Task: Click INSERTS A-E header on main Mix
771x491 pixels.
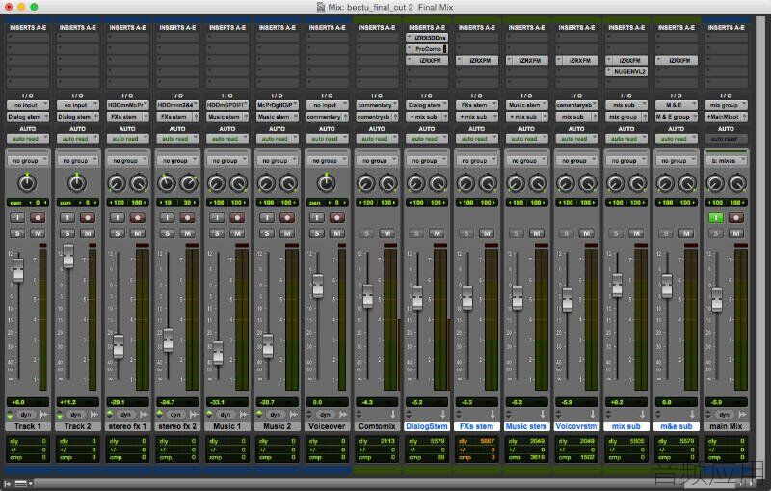Action: click(727, 28)
